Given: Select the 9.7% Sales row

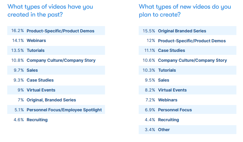Looking at the screenshot, I should (56, 70).
